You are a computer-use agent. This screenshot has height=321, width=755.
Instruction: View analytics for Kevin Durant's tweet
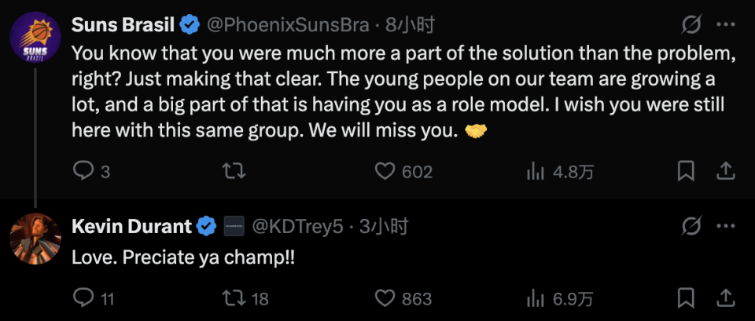point(536,297)
